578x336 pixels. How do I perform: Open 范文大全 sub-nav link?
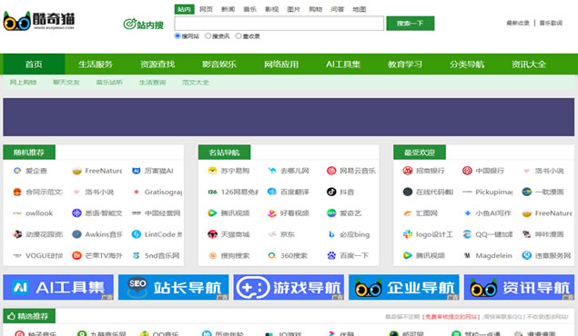pos(196,83)
